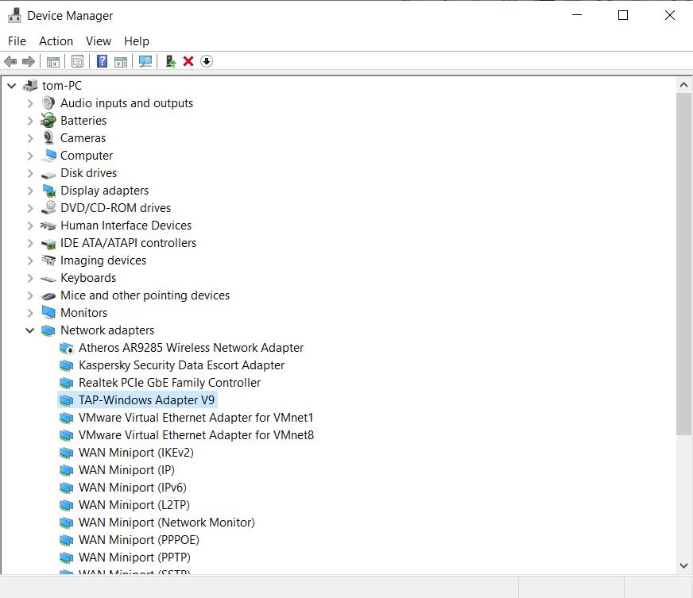The width and height of the screenshot is (693, 598).
Task: Click the Disable device down-arrow icon
Action: tap(206, 61)
